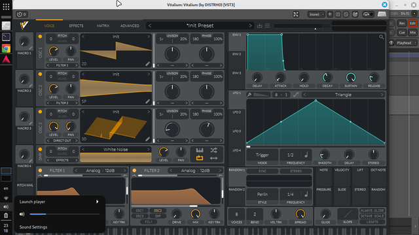This screenshot has width=419, height=235.
Task: Toggle the sample loop icon
Action: coord(200,158)
